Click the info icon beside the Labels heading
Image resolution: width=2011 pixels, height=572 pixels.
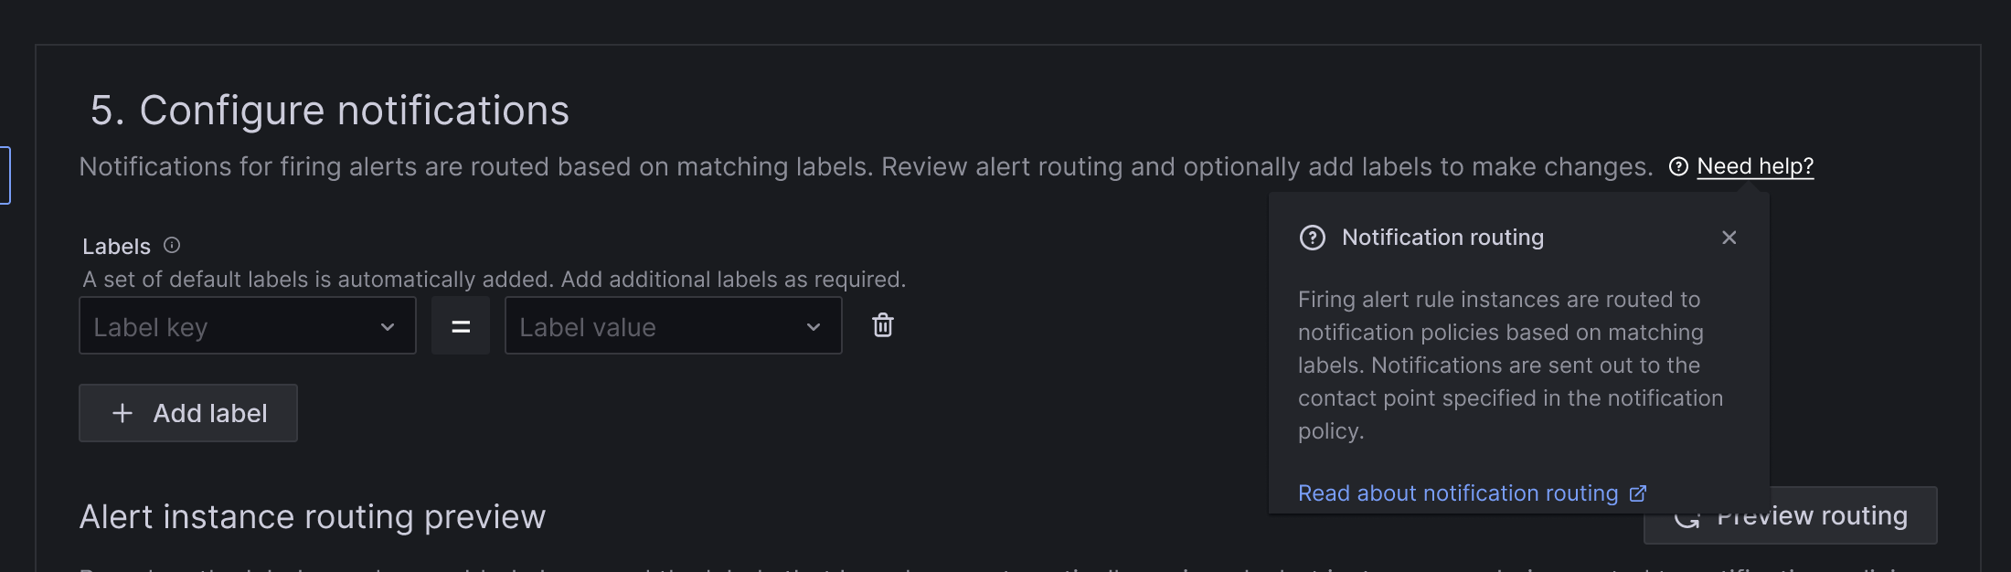(173, 245)
